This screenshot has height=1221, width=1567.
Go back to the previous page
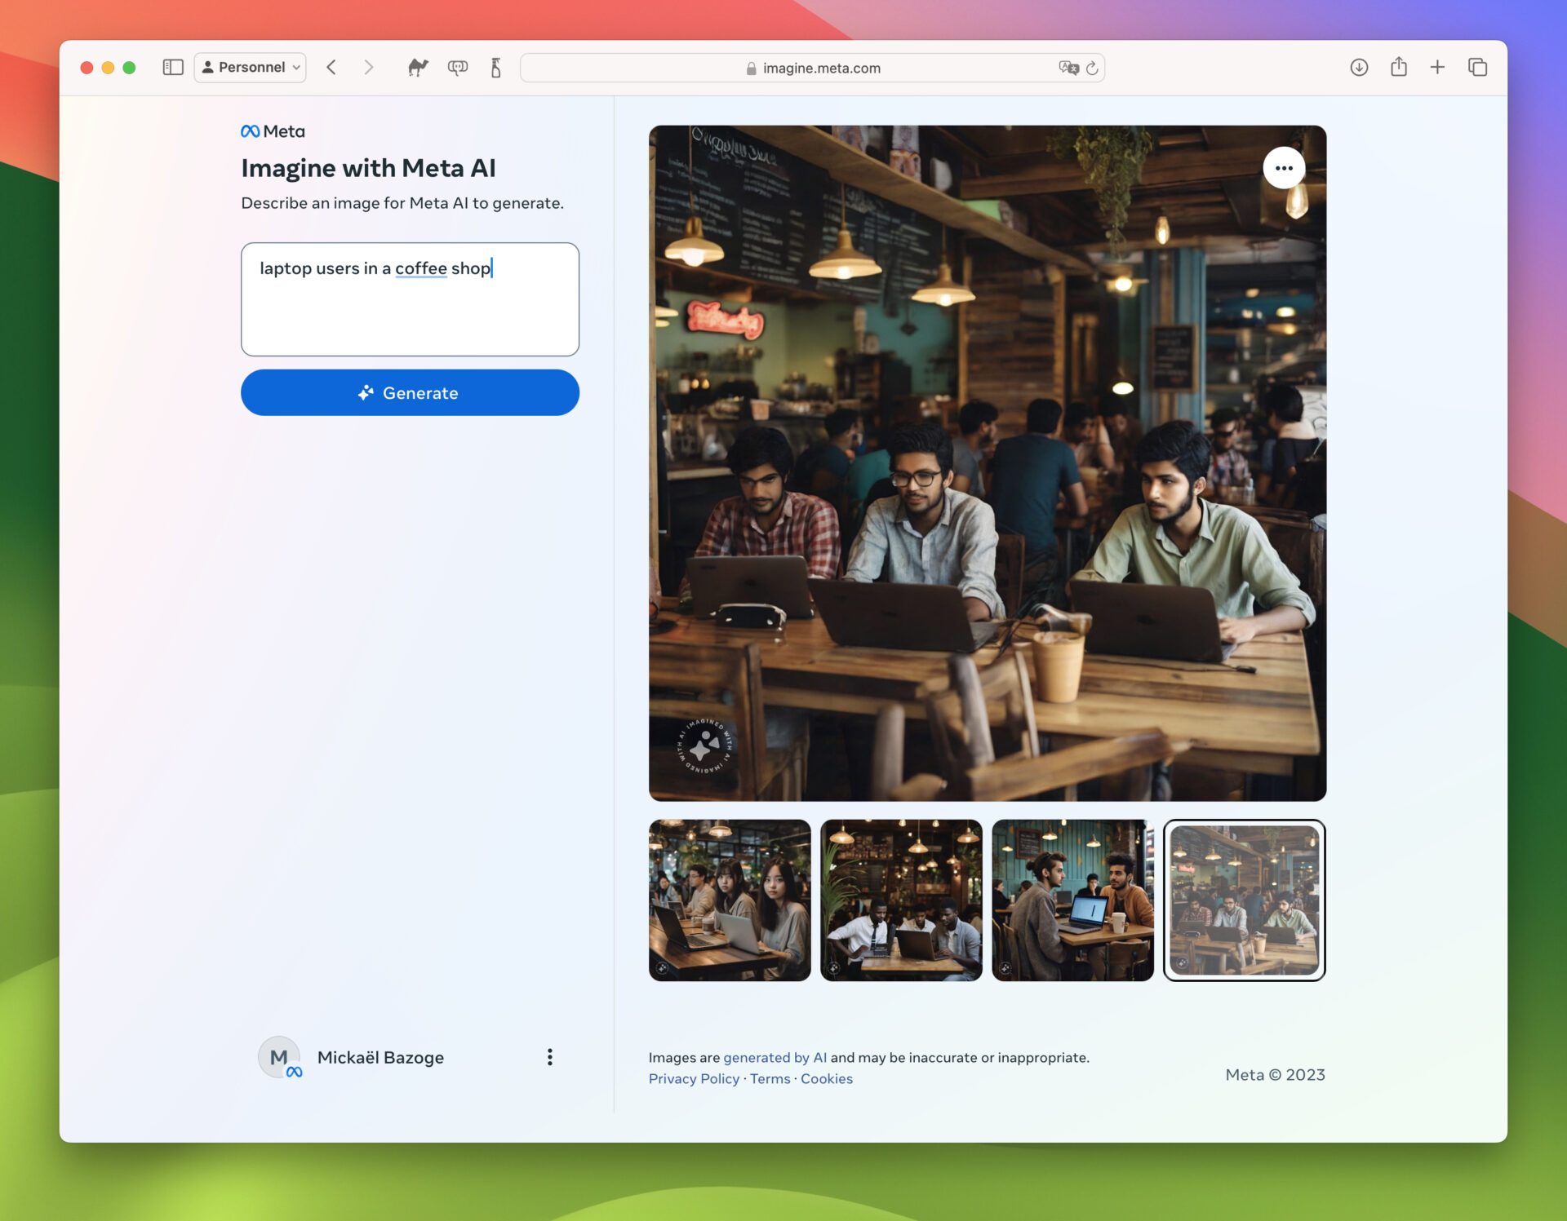331,68
